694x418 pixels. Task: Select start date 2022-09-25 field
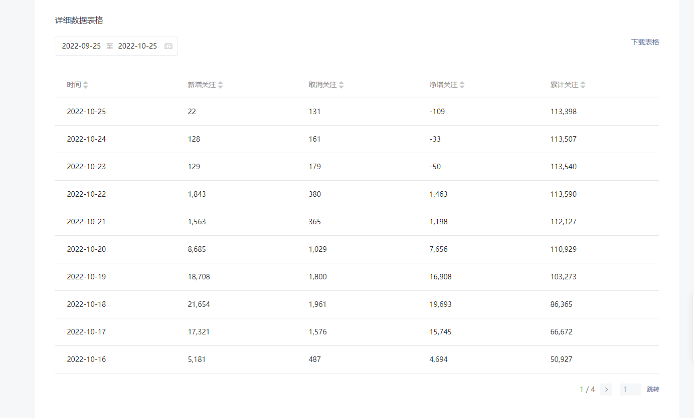tap(81, 46)
